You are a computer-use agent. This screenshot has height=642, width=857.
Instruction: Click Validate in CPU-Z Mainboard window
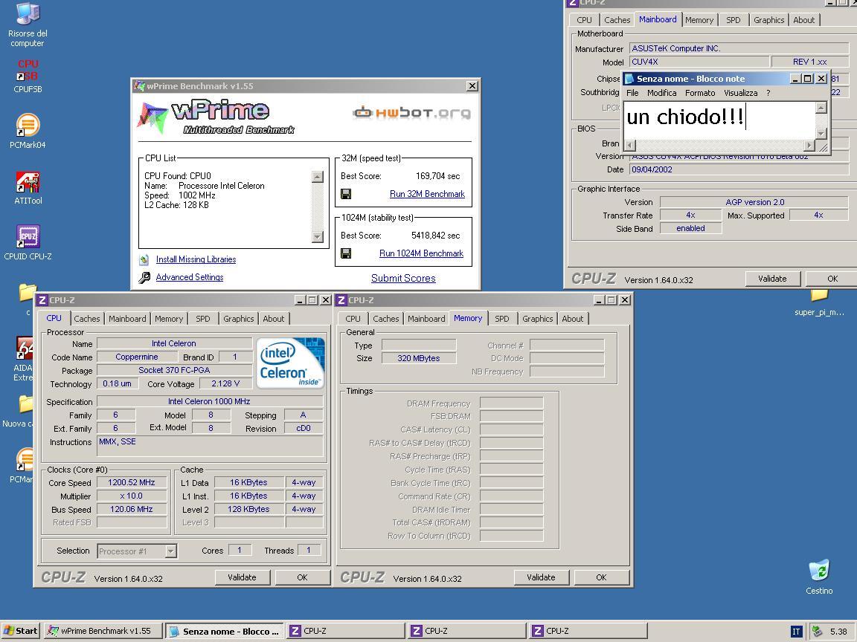pyautogui.click(x=772, y=279)
